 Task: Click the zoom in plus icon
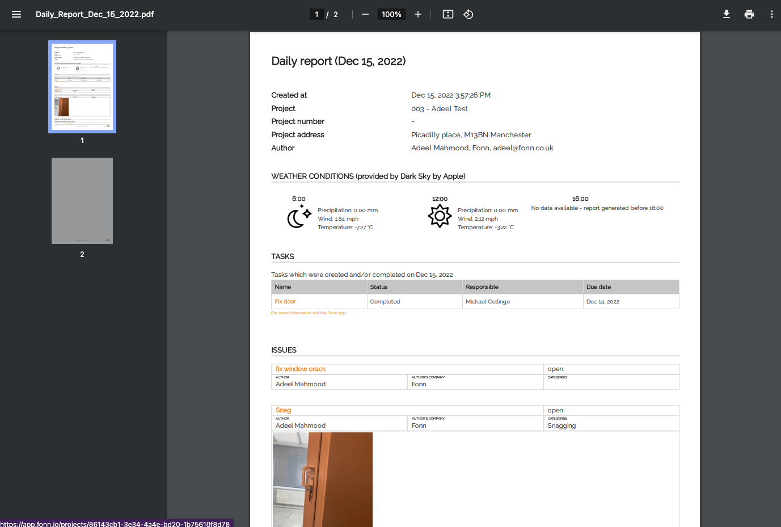coord(418,14)
